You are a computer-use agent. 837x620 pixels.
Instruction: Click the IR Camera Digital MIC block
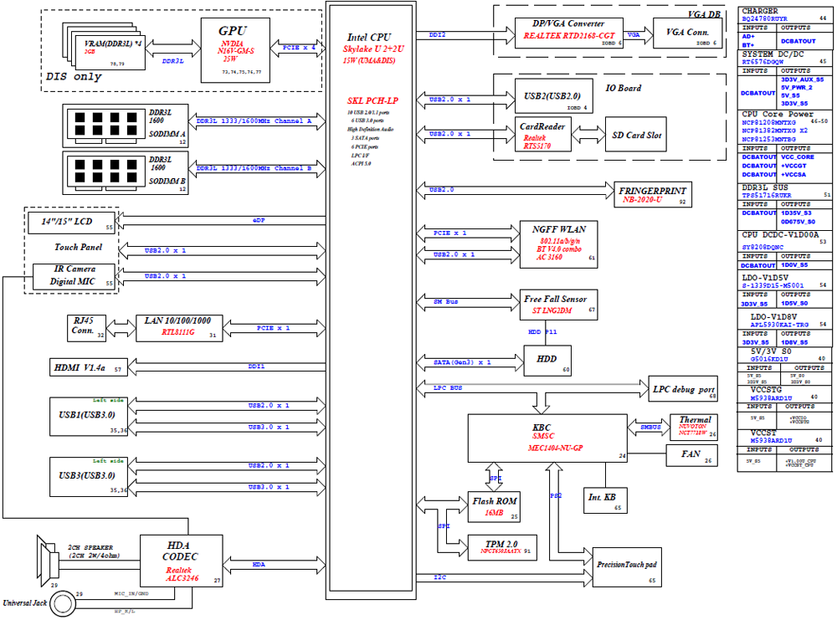point(74,276)
